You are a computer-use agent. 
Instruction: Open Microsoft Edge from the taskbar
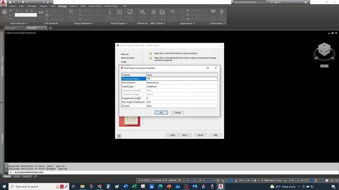coord(160,186)
